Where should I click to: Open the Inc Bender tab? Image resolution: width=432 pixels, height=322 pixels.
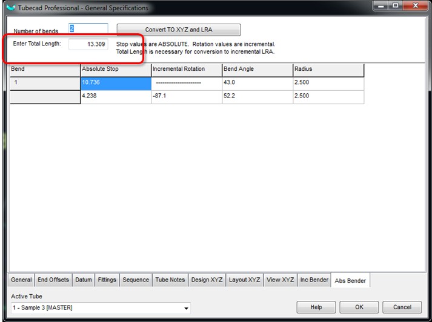[314, 280]
